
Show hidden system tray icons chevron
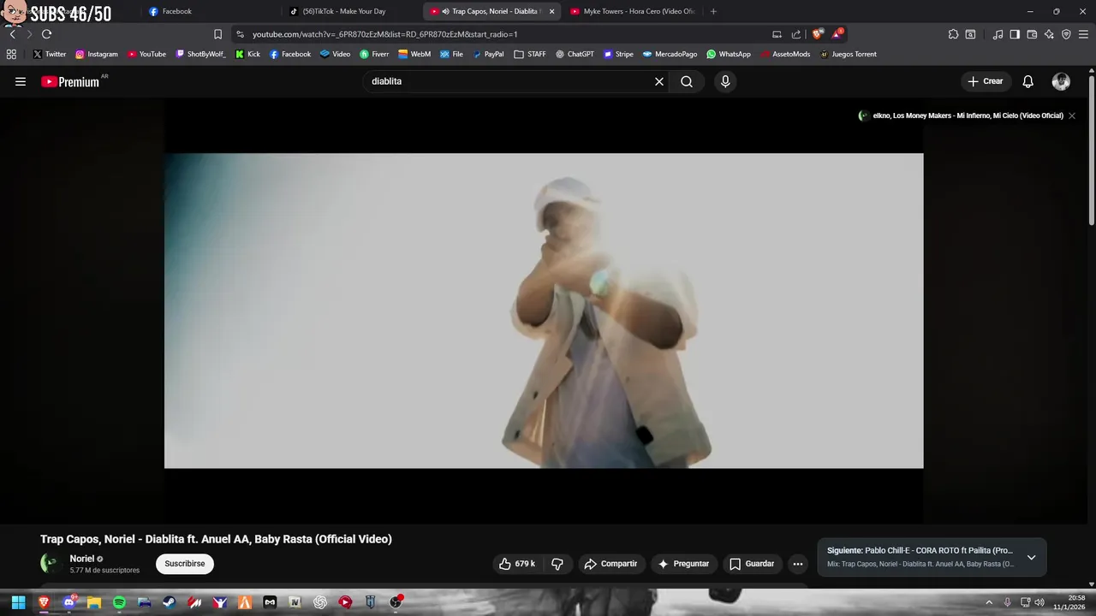coord(989,602)
